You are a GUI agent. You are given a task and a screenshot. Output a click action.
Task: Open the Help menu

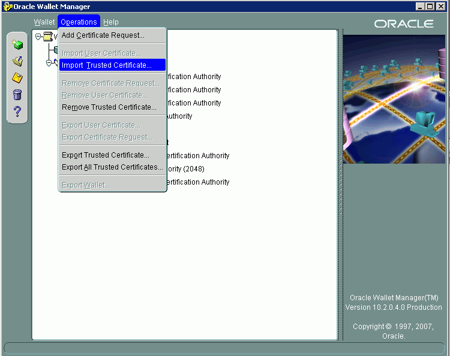(x=111, y=22)
